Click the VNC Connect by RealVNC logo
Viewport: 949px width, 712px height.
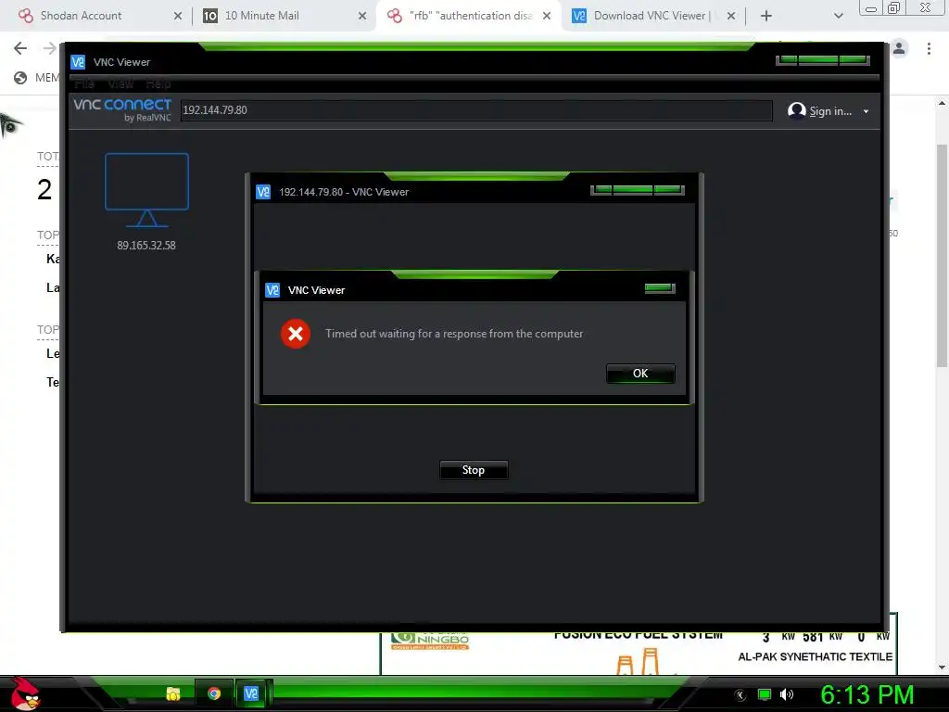pyautogui.click(x=122, y=109)
